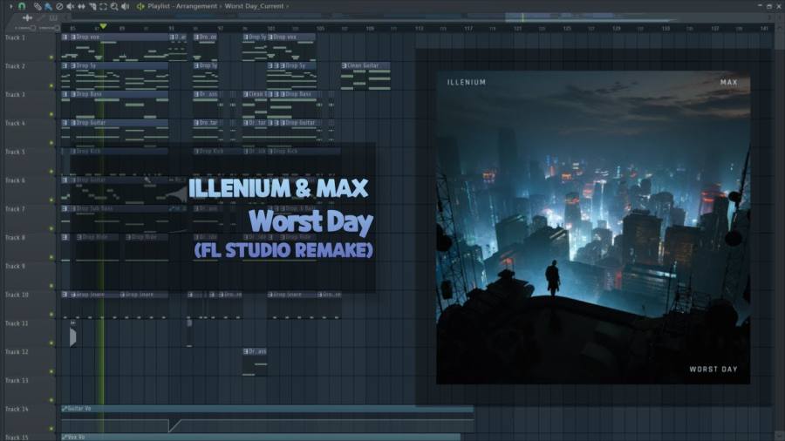Screen dimensions: 785x441
Task: Open the Clean Guitar clip menu icon
Action: tap(344, 65)
